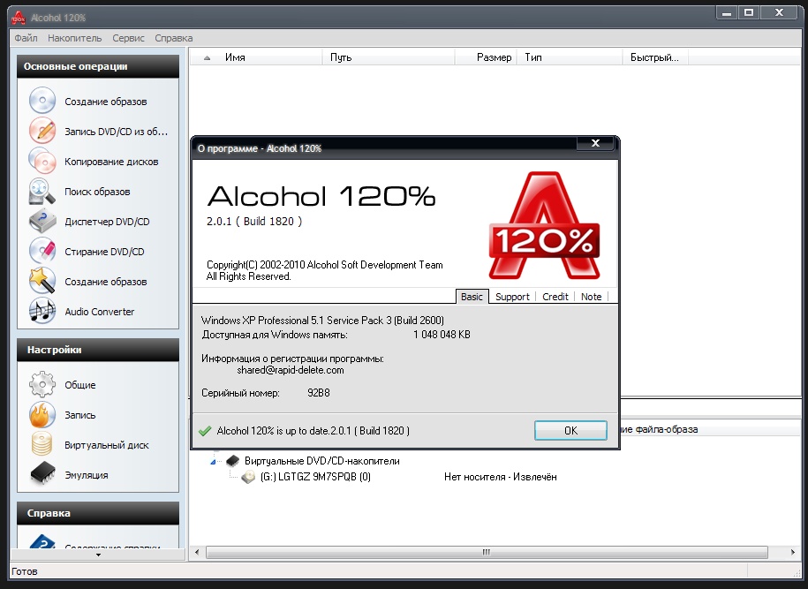The width and height of the screenshot is (808, 589).
Task: Switch to the Support tab
Action: point(512,297)
